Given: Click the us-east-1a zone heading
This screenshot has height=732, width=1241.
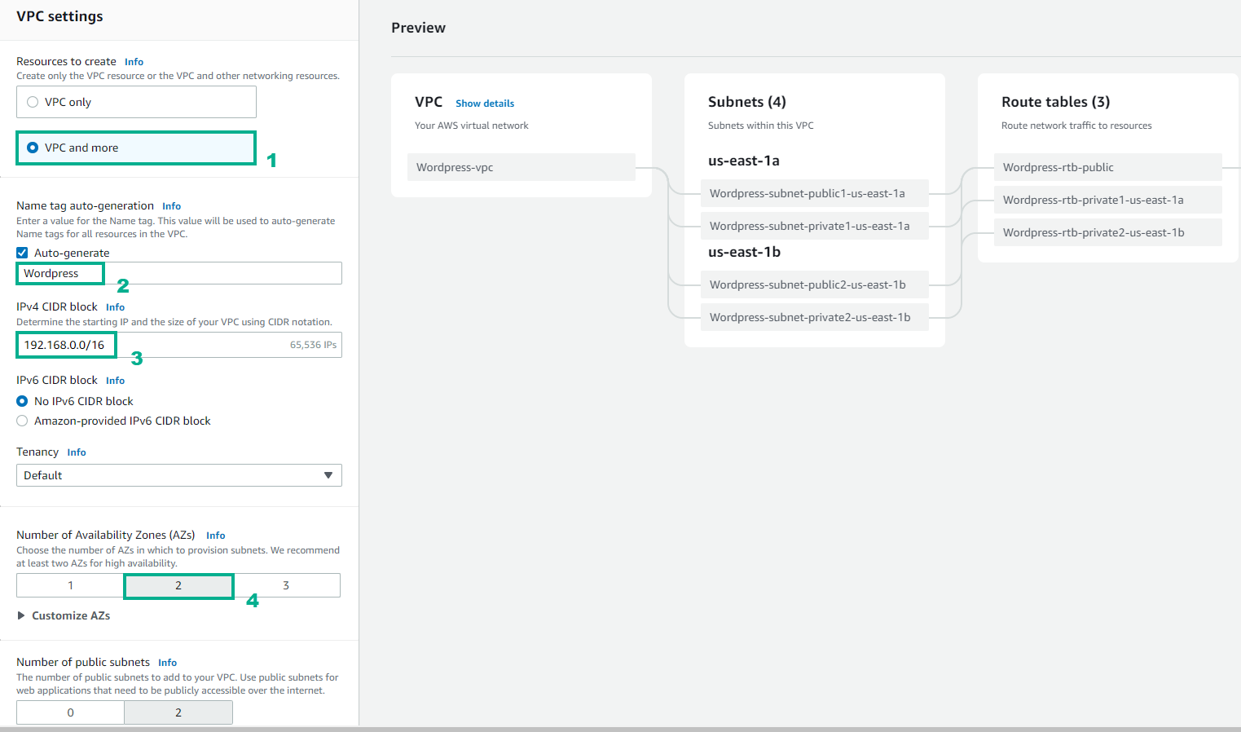Looking at the screenshot, I should [x=744, y=161].
